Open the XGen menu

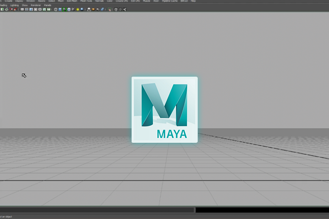coord(156,1)
